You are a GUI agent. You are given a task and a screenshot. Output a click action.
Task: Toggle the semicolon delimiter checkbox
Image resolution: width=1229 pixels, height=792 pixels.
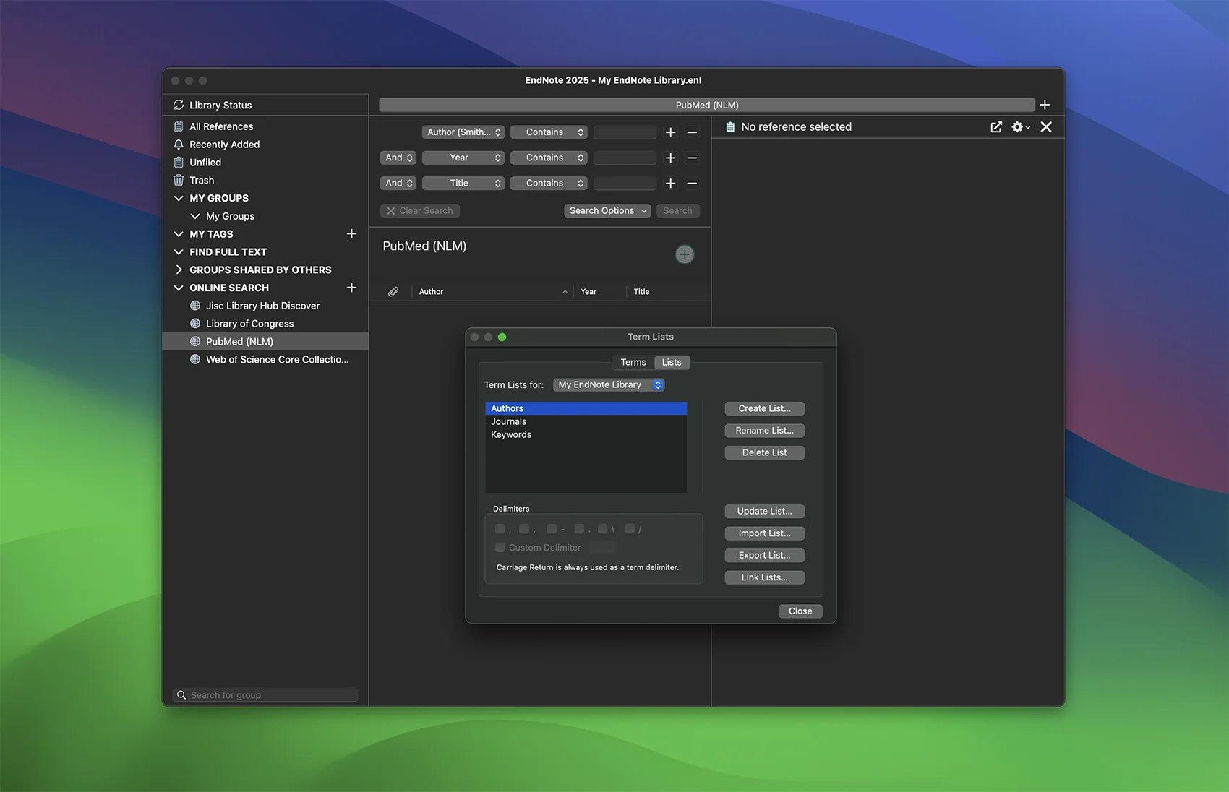pos(524,529)
